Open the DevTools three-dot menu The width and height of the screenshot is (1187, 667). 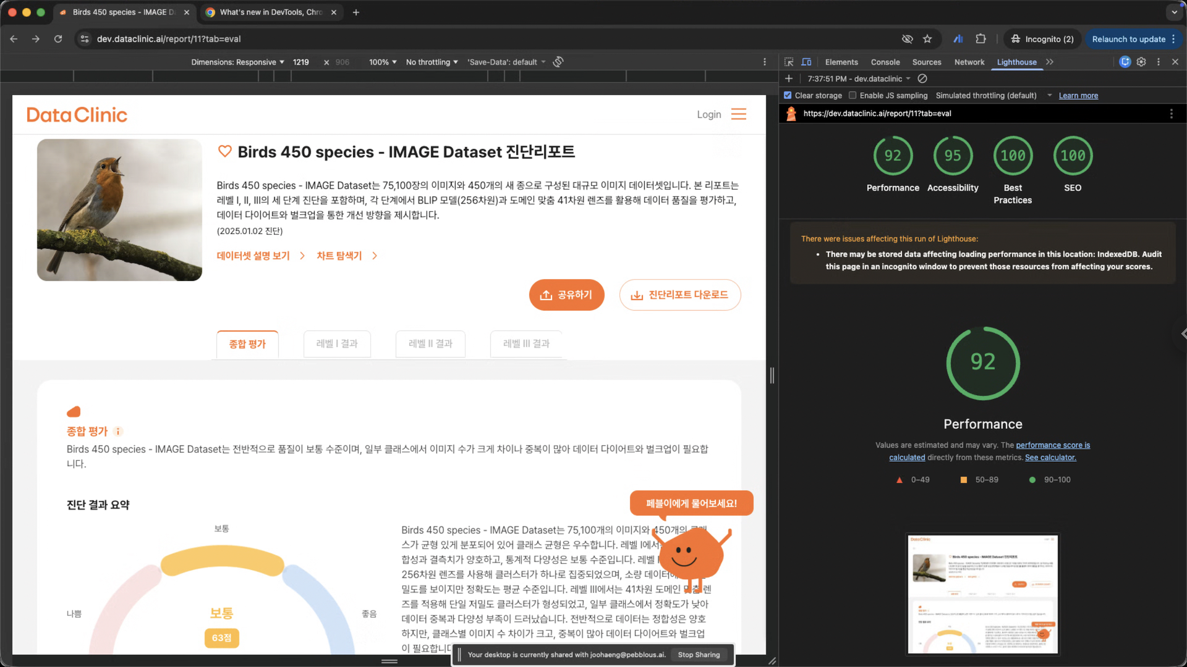point(1159,62)
